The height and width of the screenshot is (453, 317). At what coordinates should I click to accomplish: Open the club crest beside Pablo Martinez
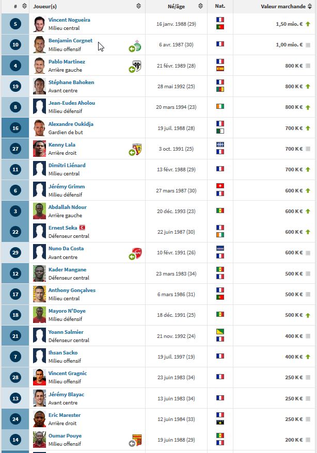[x=137, y=65]
